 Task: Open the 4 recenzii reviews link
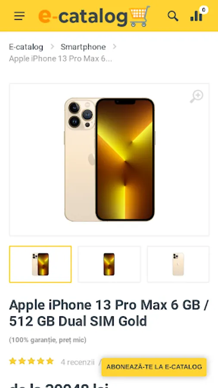point(78,362)
